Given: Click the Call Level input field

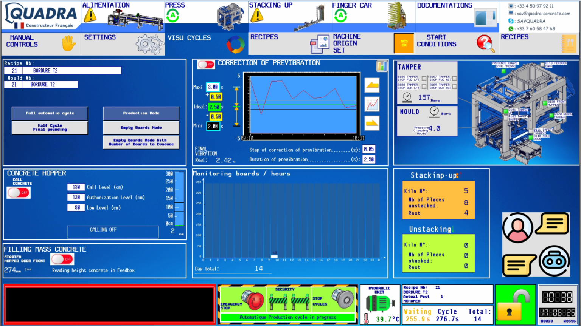Looking at the screenshot, I should pos(76,187).
